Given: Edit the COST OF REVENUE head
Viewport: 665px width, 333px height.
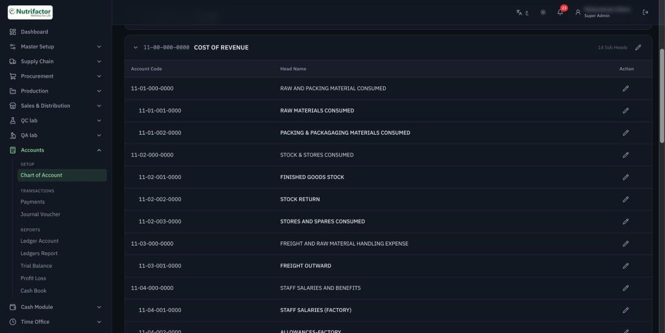Looking at the screenshot, I should pyautogui.click(x=638, y=48).
